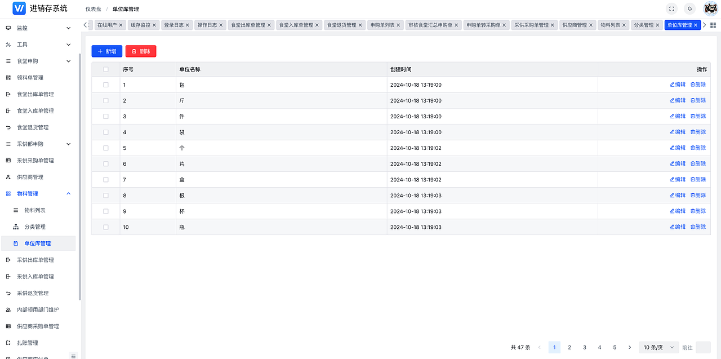Image resolution: width=721 pixels, height=359 pixels.
Task: Delete the row with unit 根
Action: (698, 195)
